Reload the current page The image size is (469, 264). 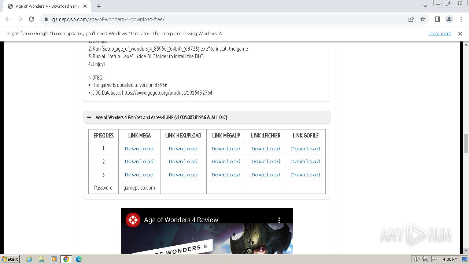point(32,19)
